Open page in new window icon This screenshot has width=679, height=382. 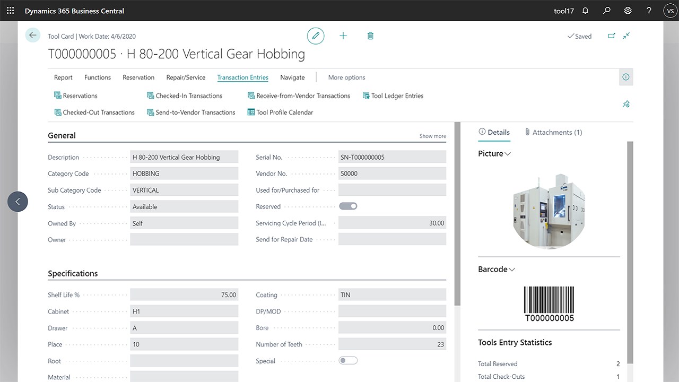point(612,36)
